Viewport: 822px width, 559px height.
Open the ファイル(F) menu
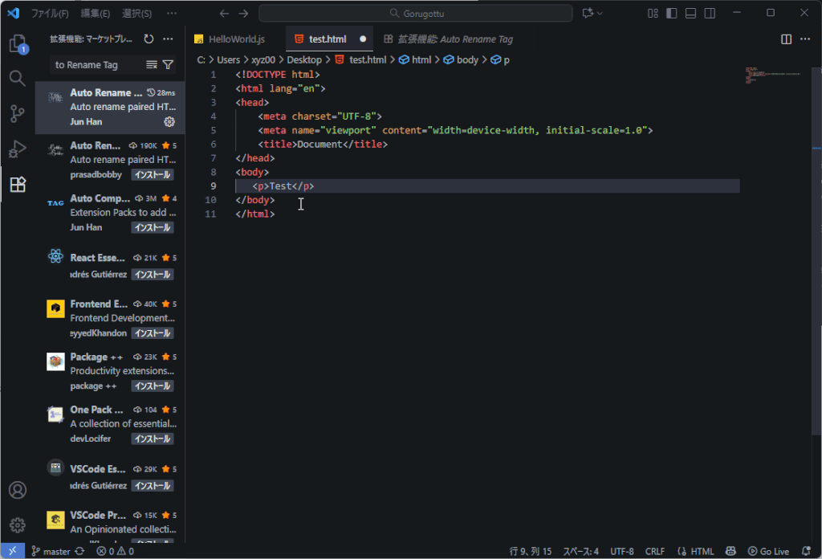point(50,14)
